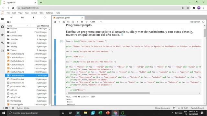Cut selected cells with scissors icon
Viewport: 207px width, 116px height.
pos(64,22)
